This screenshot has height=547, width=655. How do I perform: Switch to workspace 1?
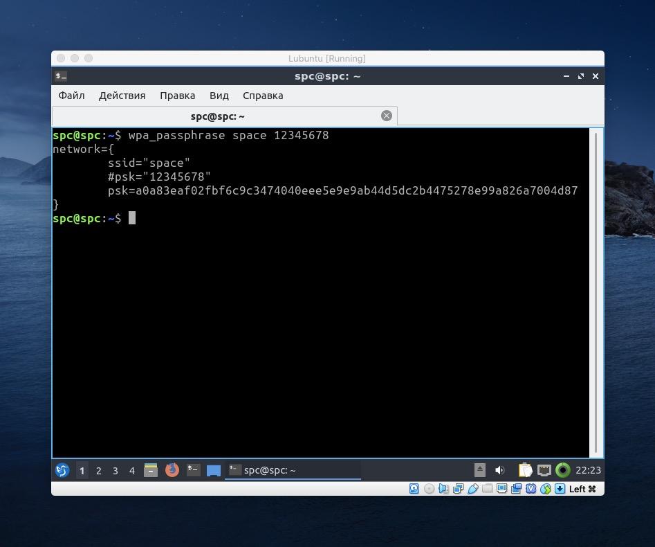point(82,470)
